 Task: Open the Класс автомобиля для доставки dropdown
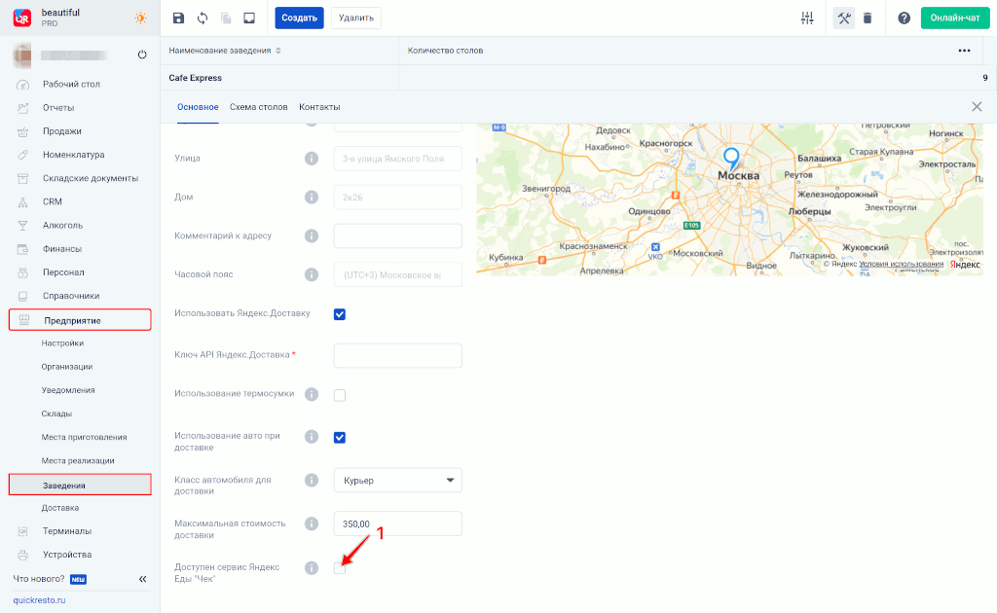coord(397,480)
